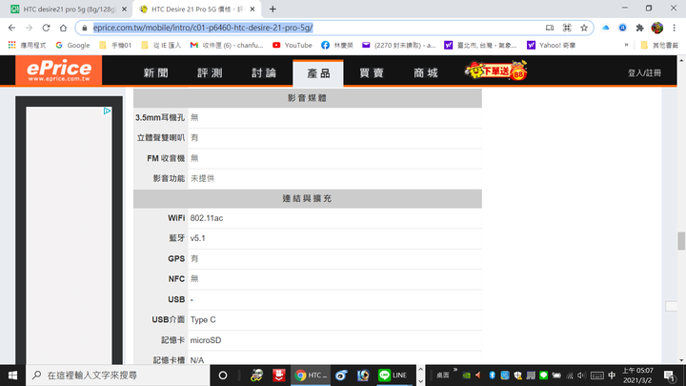Open a new browser tab
The height and width of the screenshot is (386, 686).
[272, 9]
